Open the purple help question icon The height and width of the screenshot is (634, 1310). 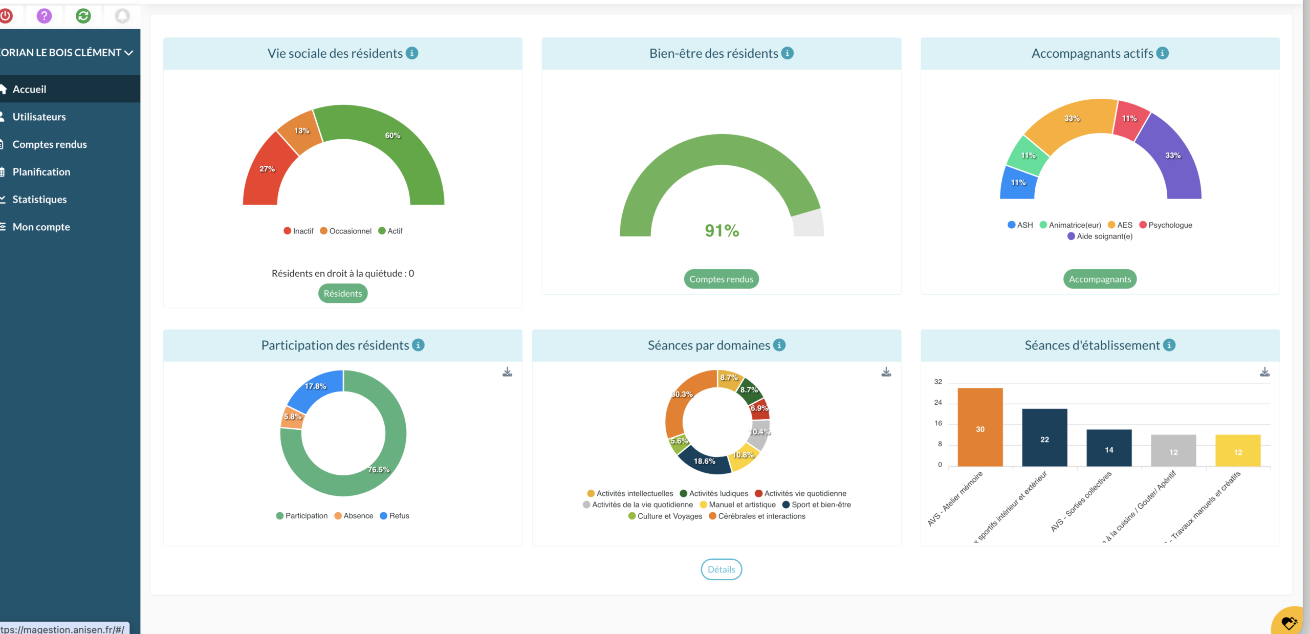coord(45,16)
